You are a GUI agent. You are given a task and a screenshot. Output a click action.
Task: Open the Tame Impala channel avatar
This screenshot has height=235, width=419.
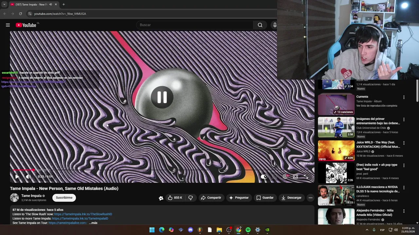[14, 197]
